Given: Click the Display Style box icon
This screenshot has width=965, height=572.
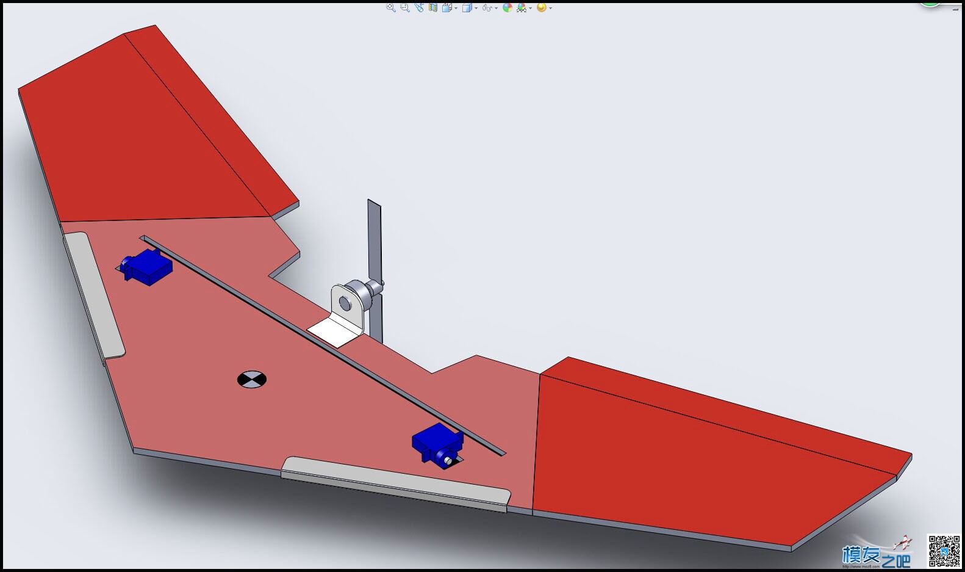Looking at the screenshot, I should (x=467, y=8).
